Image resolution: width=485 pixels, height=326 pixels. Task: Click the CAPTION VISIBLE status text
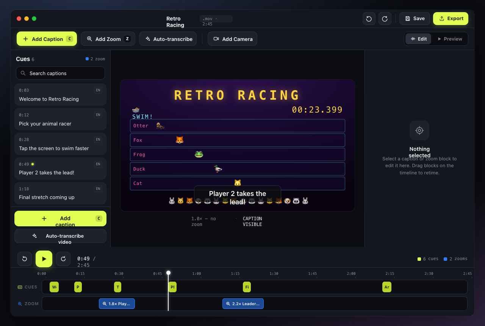[252, 221]
